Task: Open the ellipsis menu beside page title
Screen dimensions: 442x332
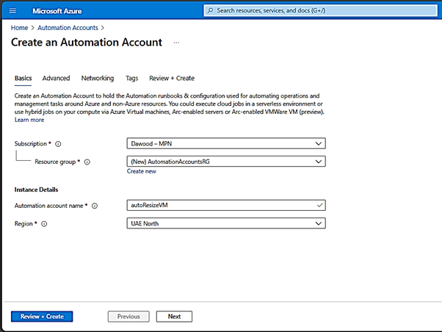Action: point(176,43)
